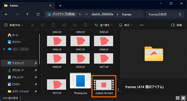Open new tab with plus button

(x=60, y=6)
